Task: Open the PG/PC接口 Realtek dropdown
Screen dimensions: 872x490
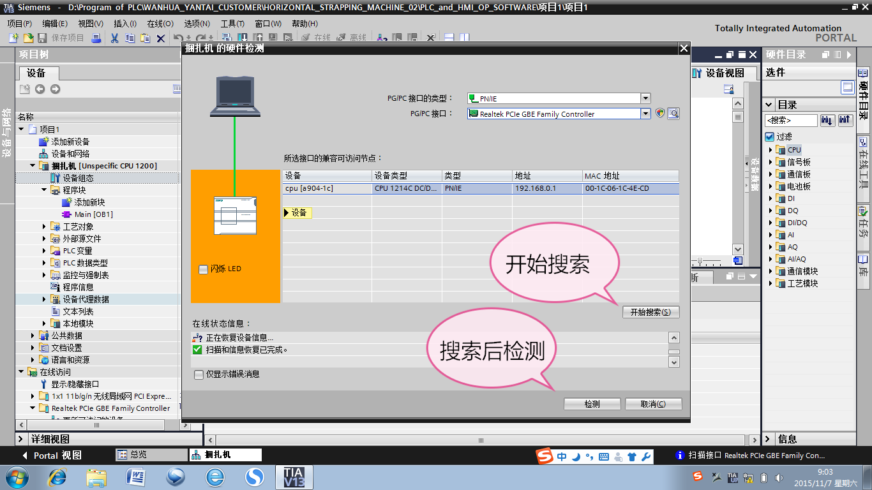Action: (645, 114)
